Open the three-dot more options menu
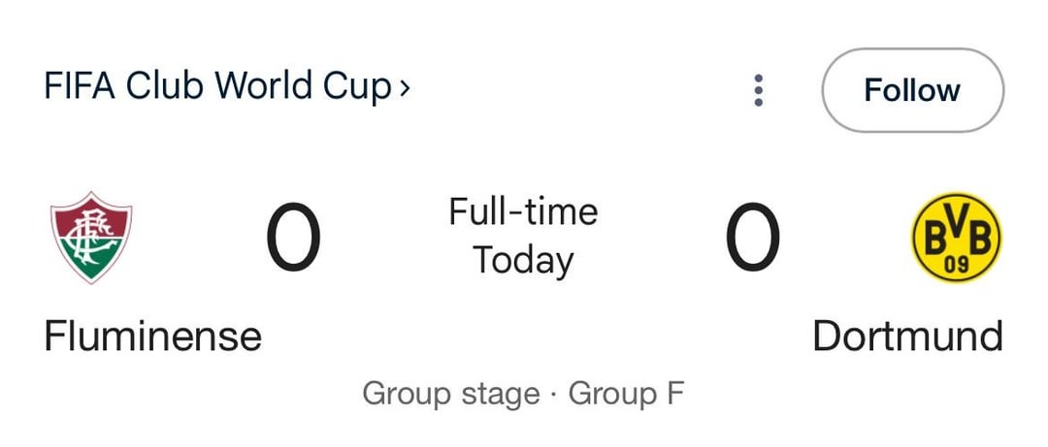This screenshot has height=447, width=1048. (759, 90)
